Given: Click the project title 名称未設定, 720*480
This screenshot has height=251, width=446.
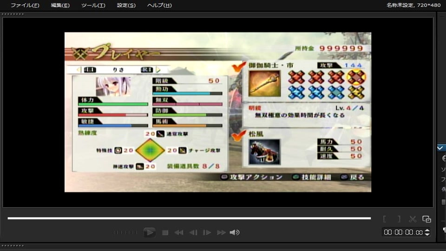Looking at the screenshot, I should [x=413, y=5].
